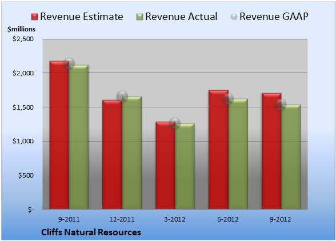This screenshot has height=241, width=336.
Task: Click the GAAP sphere marker for 9-2012
Action: pos(281,105)
